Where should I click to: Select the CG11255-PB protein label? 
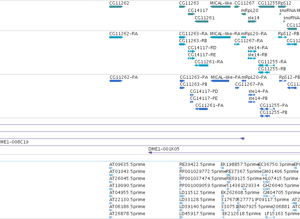click(274, 112)
